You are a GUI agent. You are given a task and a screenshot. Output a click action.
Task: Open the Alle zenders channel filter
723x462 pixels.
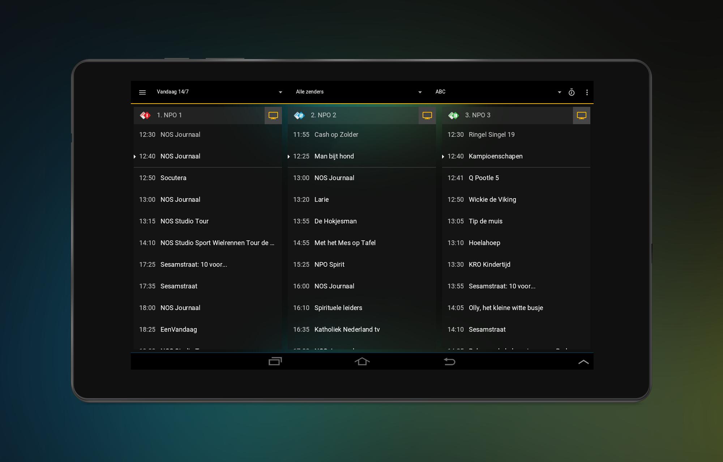coord(358,92)
